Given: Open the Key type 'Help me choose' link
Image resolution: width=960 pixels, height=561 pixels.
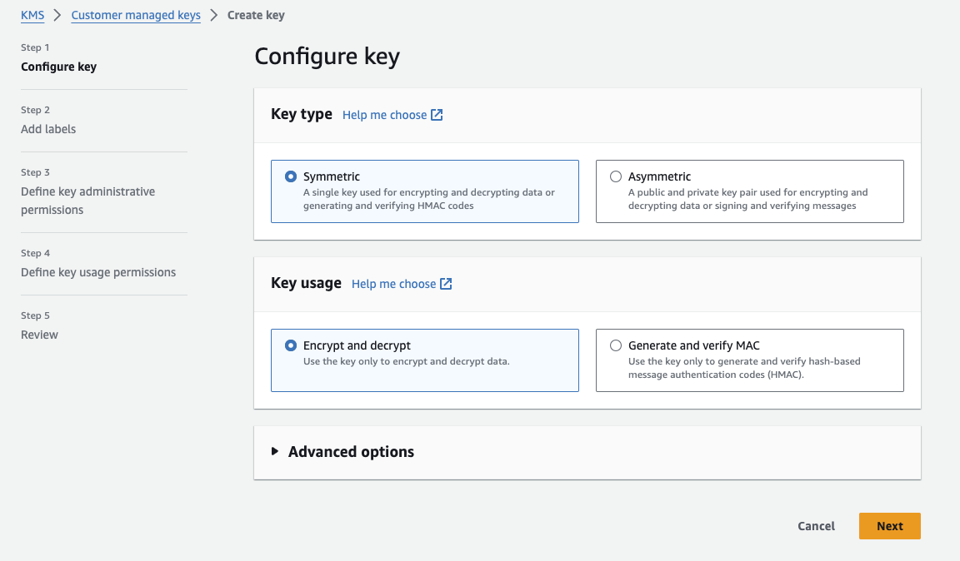Looking at the screenshot, I should (x=384, y=115).
